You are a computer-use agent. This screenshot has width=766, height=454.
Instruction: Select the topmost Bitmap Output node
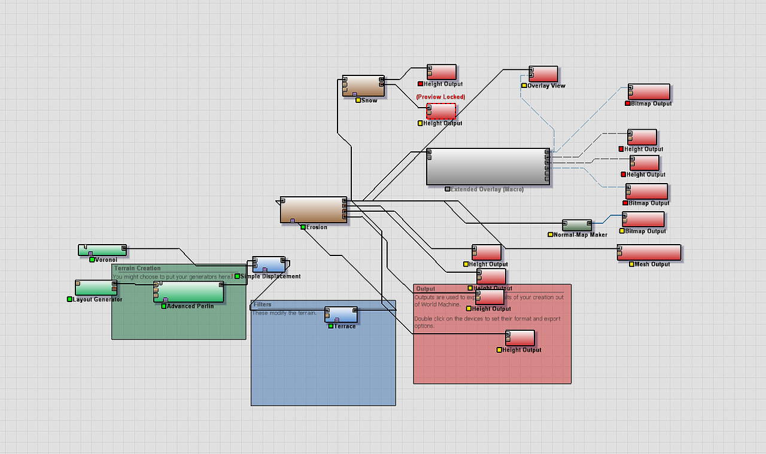pyautogui.click(x=649, y=92)
